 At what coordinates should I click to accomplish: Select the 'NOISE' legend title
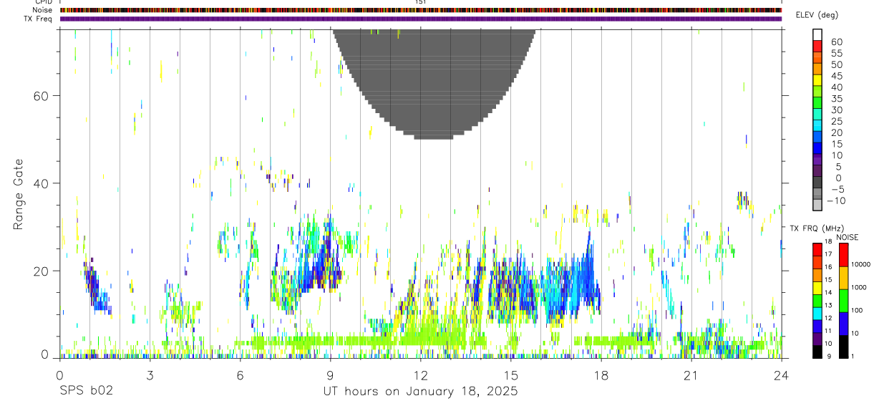click(848, 237)
